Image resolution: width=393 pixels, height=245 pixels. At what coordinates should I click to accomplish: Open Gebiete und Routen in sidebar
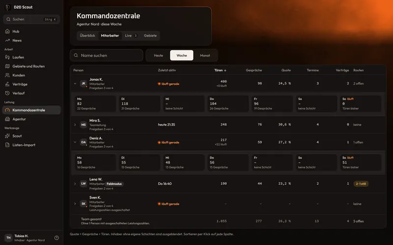point(31,66)
